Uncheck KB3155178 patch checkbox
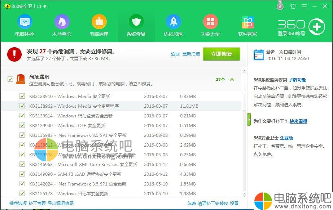 click(22, 193)
